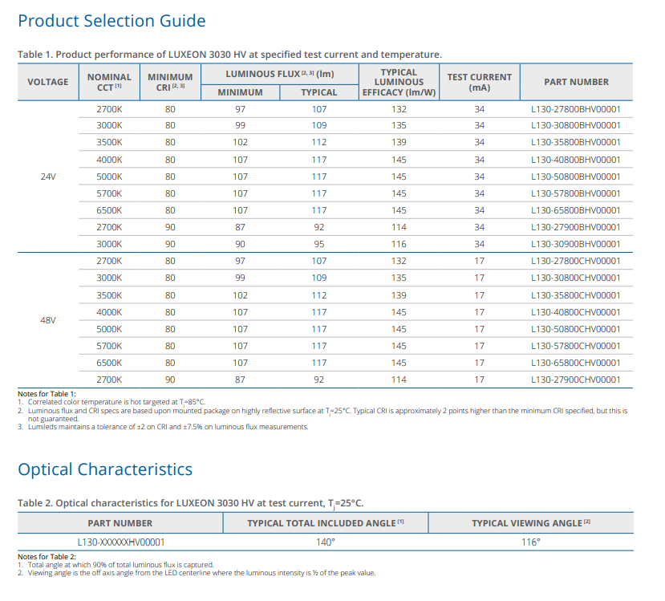
Task: Select part number L130-27800BHV00001
Action: pos(575,109)
